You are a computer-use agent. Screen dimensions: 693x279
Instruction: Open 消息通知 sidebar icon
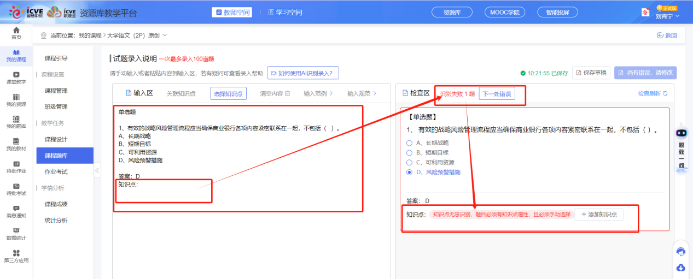point(16,208)
